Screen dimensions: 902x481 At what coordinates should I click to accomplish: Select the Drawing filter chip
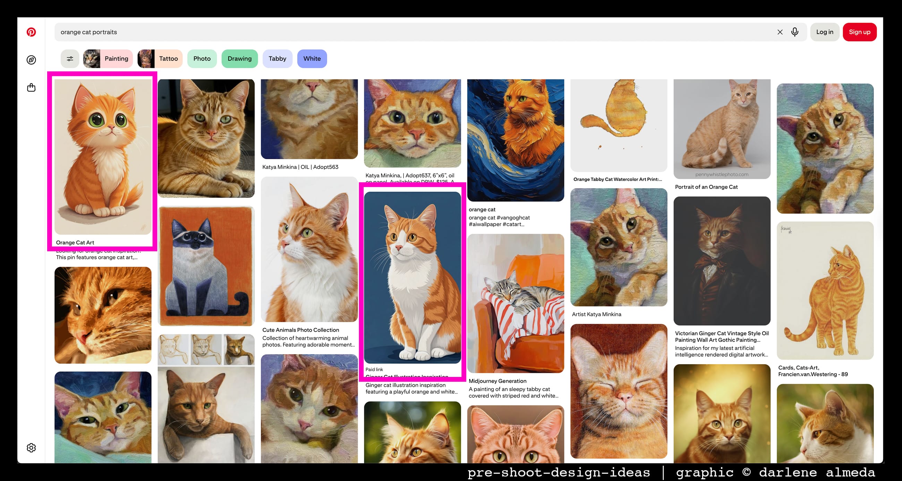[239, 59]
